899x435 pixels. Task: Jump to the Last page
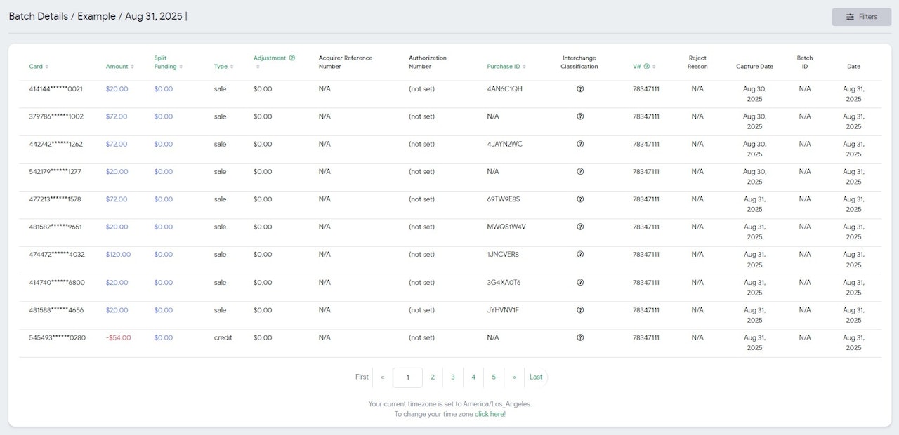536,377
